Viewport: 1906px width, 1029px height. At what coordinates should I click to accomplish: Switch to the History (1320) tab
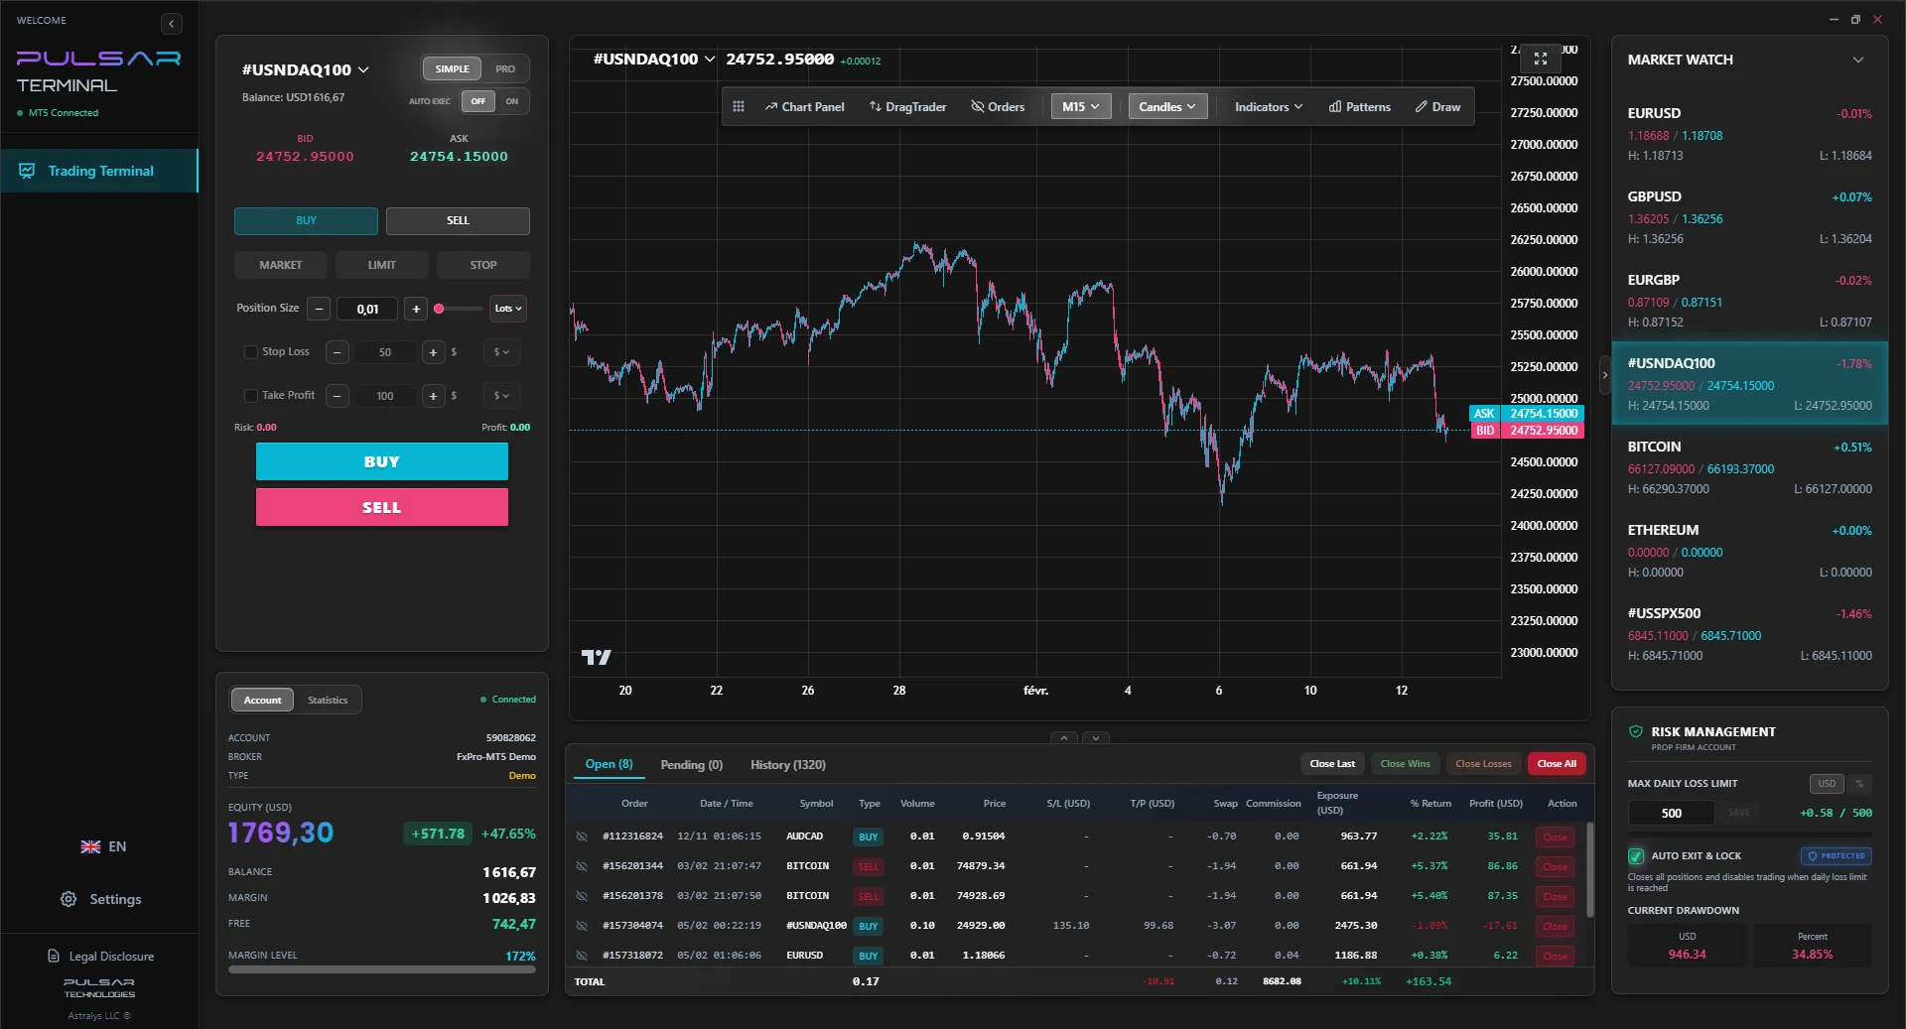click(x=788, y=764)
